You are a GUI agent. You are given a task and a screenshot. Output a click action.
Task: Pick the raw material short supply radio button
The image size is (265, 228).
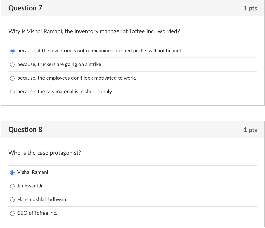[12, 92]
